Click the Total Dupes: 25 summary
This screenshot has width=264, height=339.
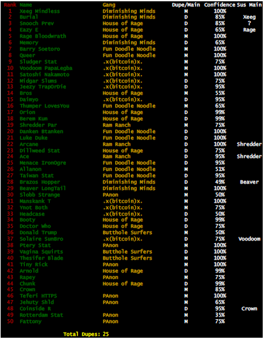click(86, 335)
